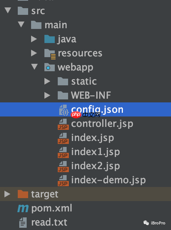
Task: Click the webapp folder icon with blue dot
Action: [x=50, y=67]
